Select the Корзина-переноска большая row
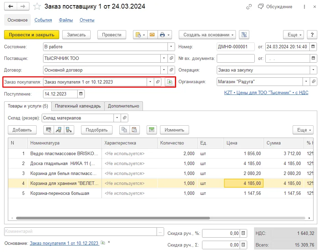The image size is (320, 252). pos(161,193)
